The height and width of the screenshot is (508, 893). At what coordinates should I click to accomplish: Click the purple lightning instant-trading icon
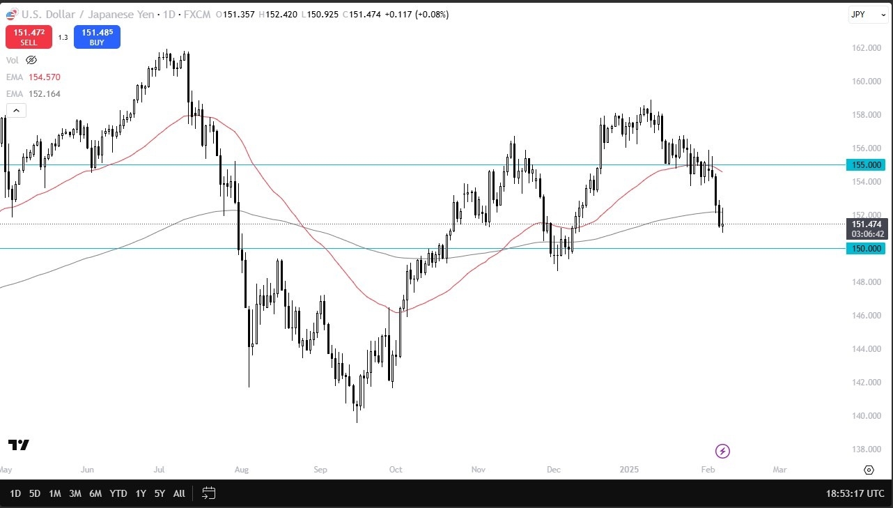click(723, 452)
